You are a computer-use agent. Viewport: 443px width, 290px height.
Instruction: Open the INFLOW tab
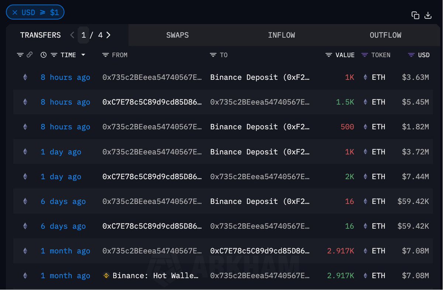pos(281,35)
